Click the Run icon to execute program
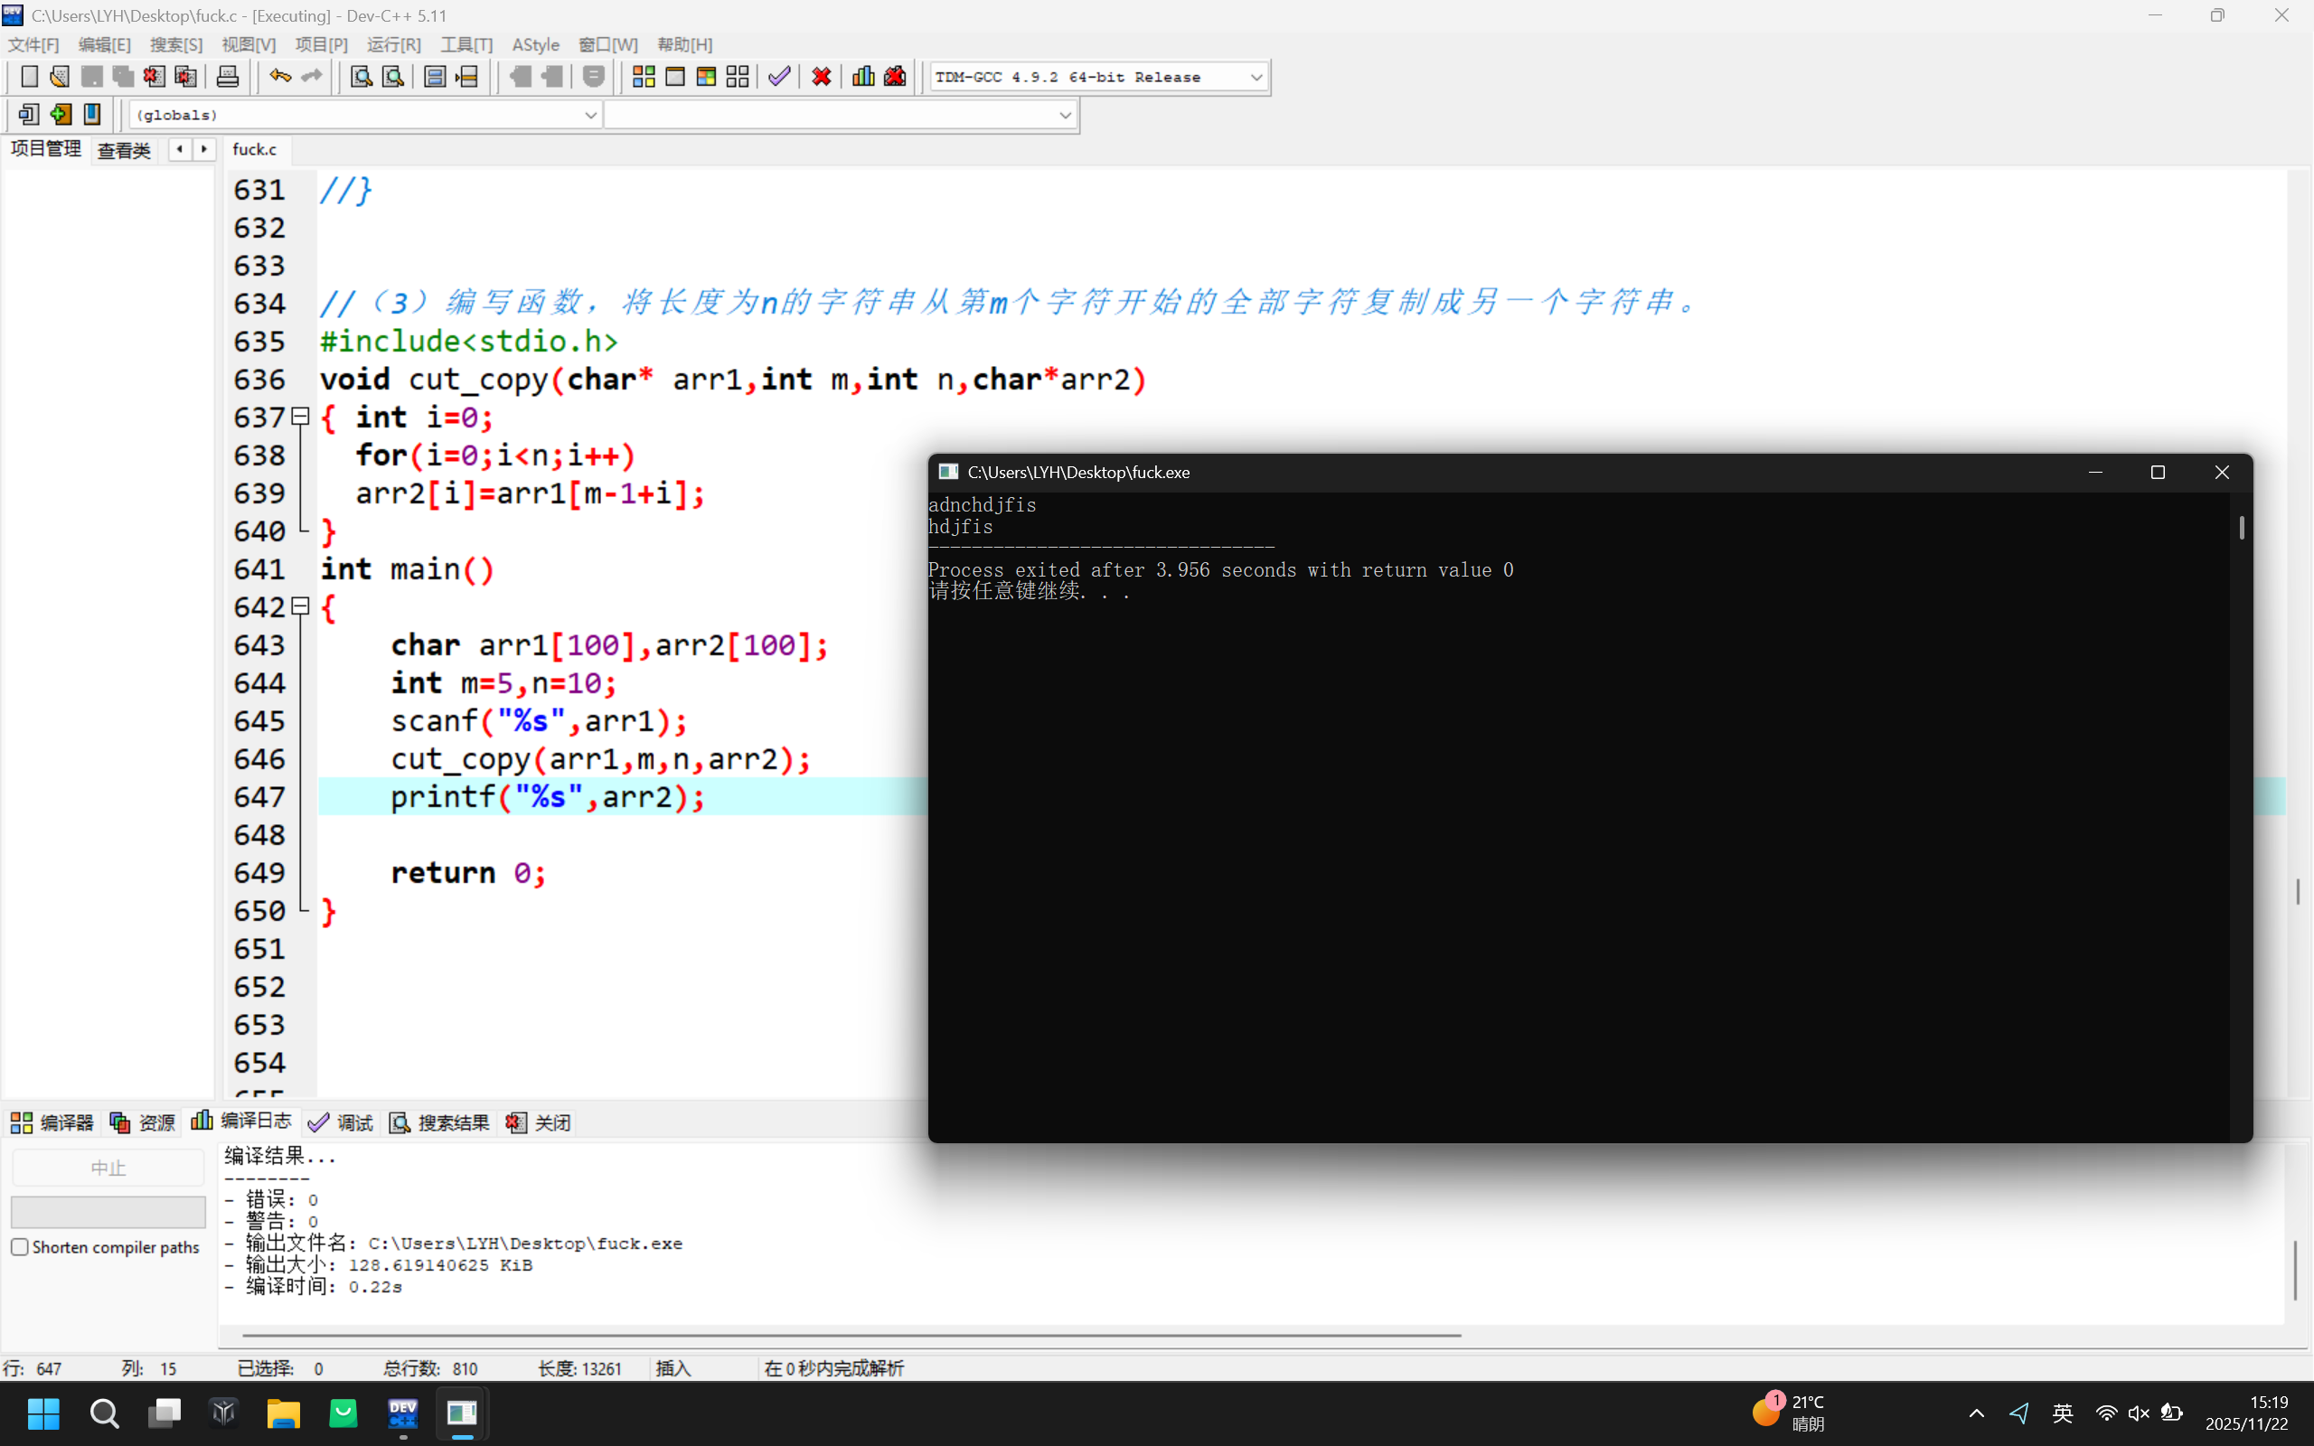 coord(676,77)
